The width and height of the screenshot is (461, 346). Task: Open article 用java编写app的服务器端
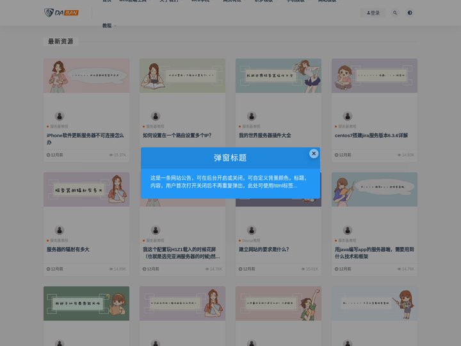[375, 253]
